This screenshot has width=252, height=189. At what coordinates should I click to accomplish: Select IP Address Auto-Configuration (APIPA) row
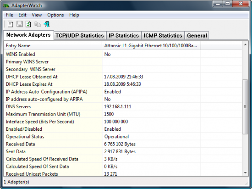[123, 92]
